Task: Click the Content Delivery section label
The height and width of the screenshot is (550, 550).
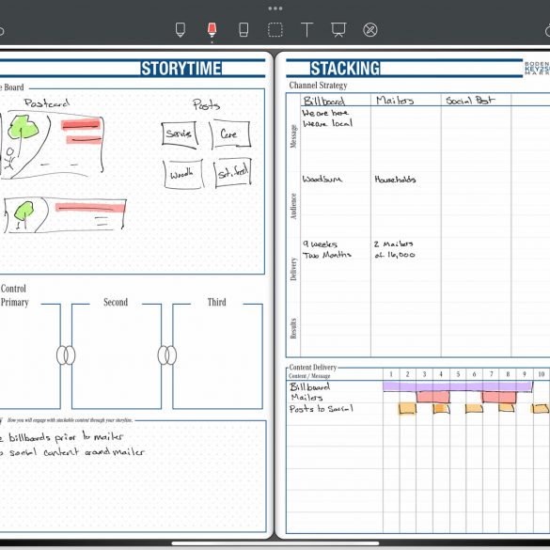Action: 313,368
